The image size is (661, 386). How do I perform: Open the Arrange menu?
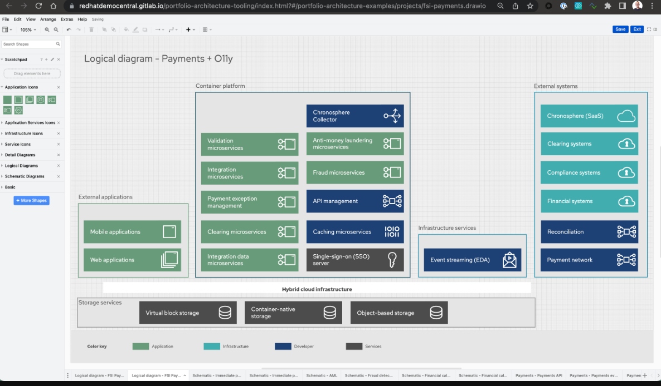(48, 19)
